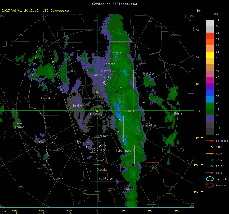This screenshot has height=214, width=229.
Task: Click the Strathmore town label
Action: pyautogui.click(x=124, y=151)
